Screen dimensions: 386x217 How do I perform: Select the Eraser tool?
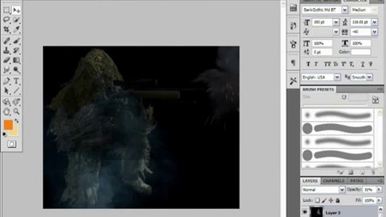click(x=7, y=60)
